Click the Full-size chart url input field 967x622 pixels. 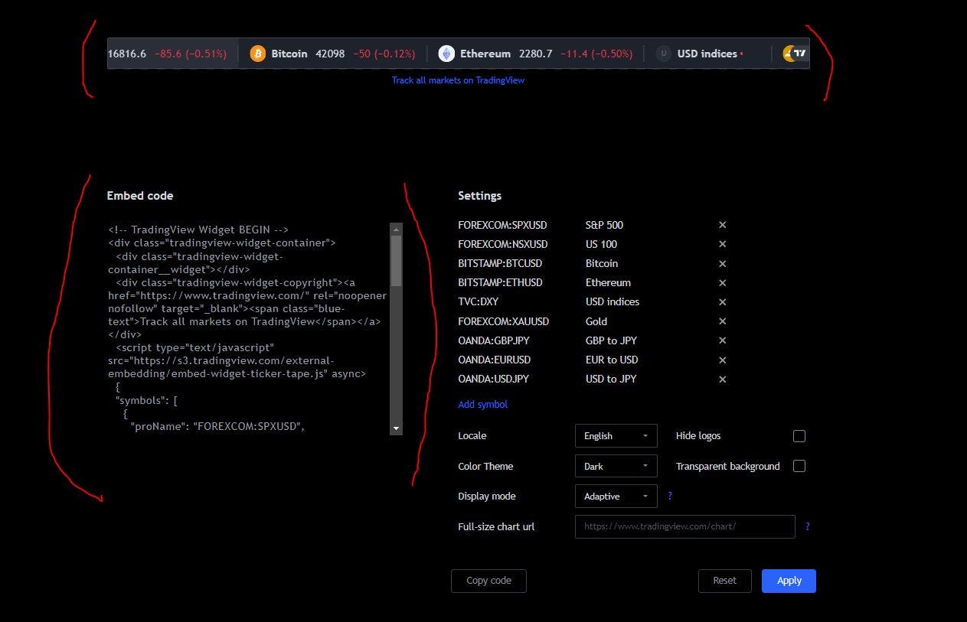pos(684,526)
